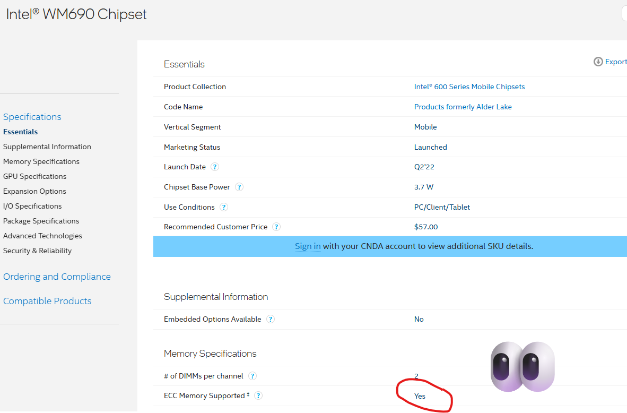Screen dimensions: 627x413
Task: Click the Mobile vertical segment value
Action: 425,127
